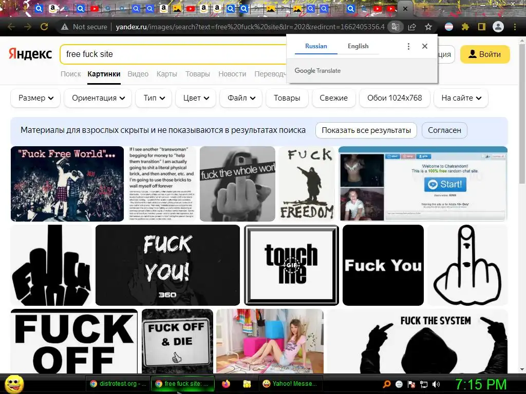Switch to distrotest.org taskbar window
This screenshot has height=394, width=526.
pyautogui.click(x=118, y=384)
